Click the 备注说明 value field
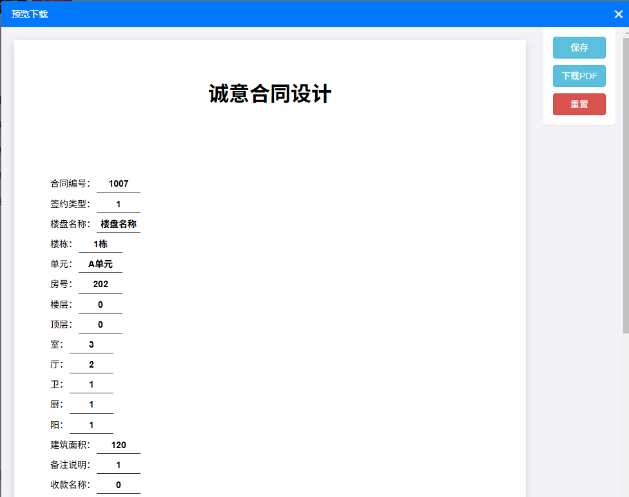Screen dimensions: 629x497 click(x=119, y=465)
